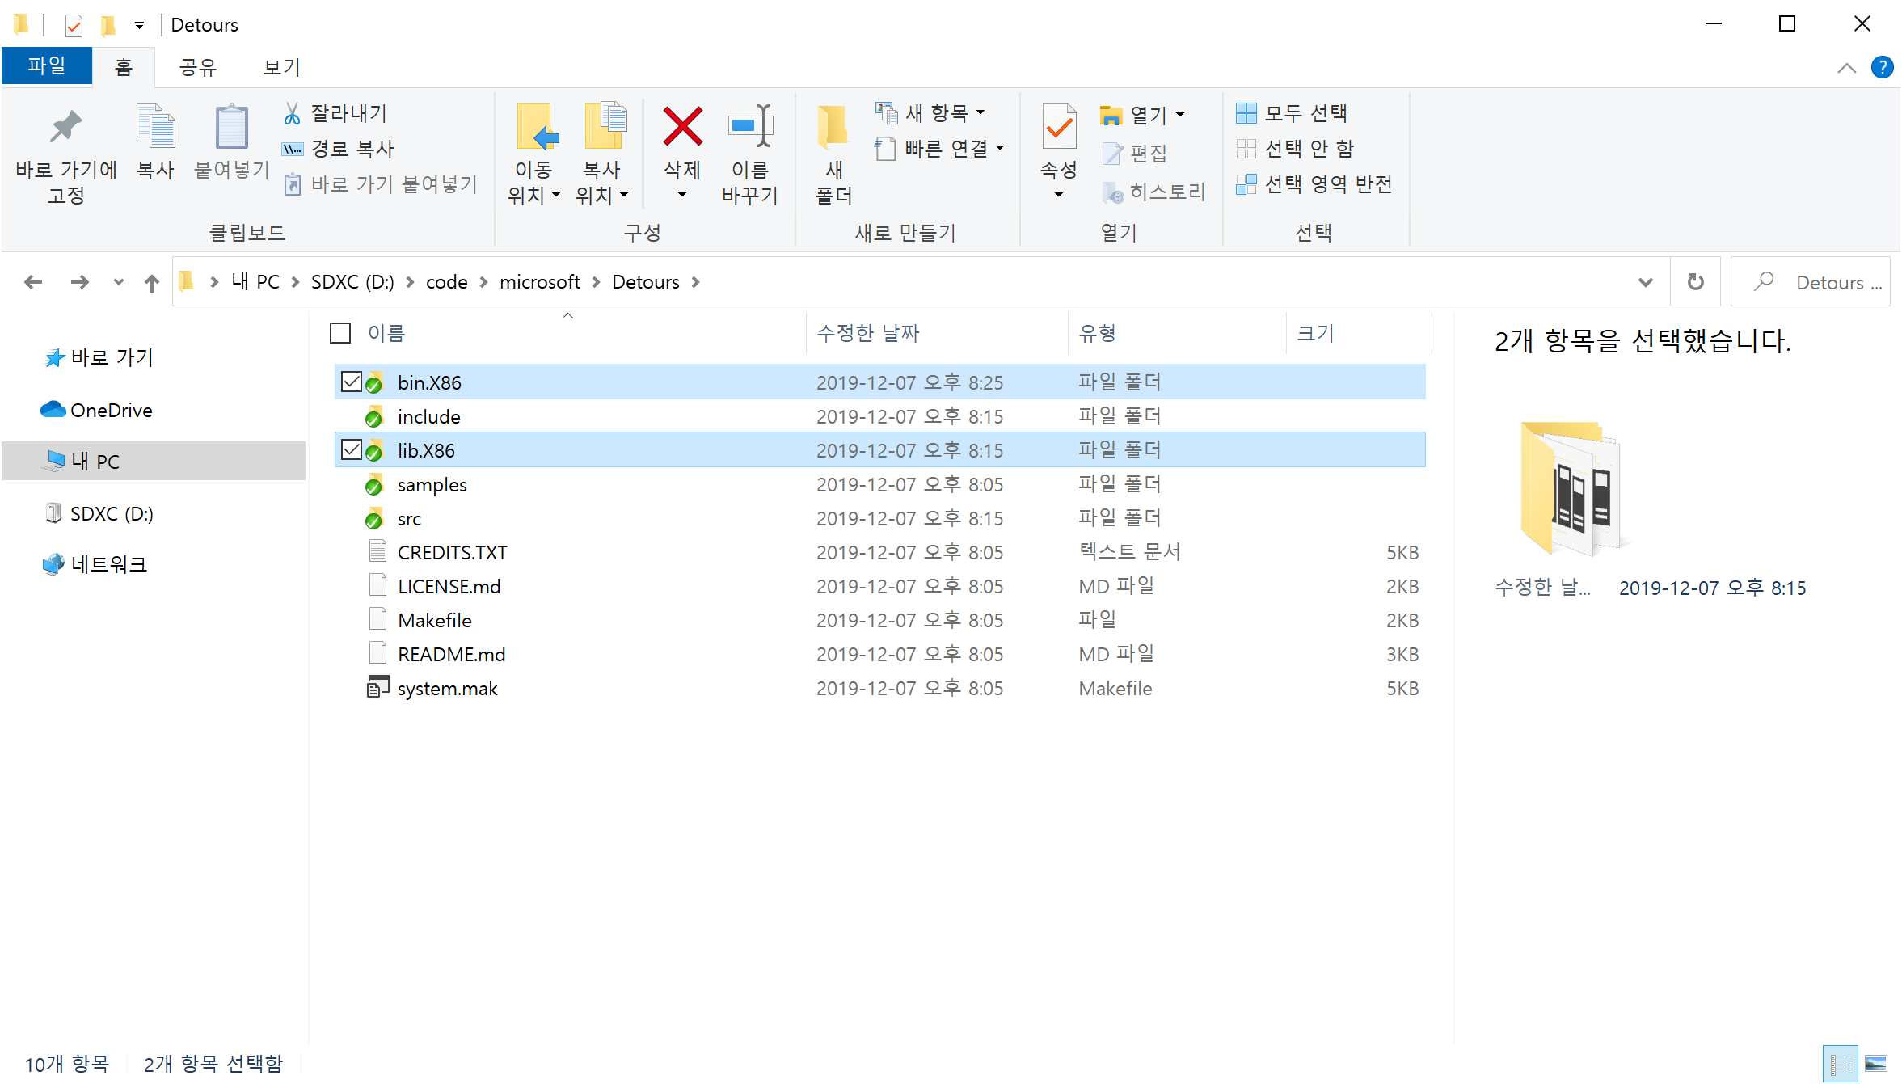The width and height of the screenshot is (1902, 1084).
Task: Open the View (보기) ribbon tab
Action: [281, 67]
